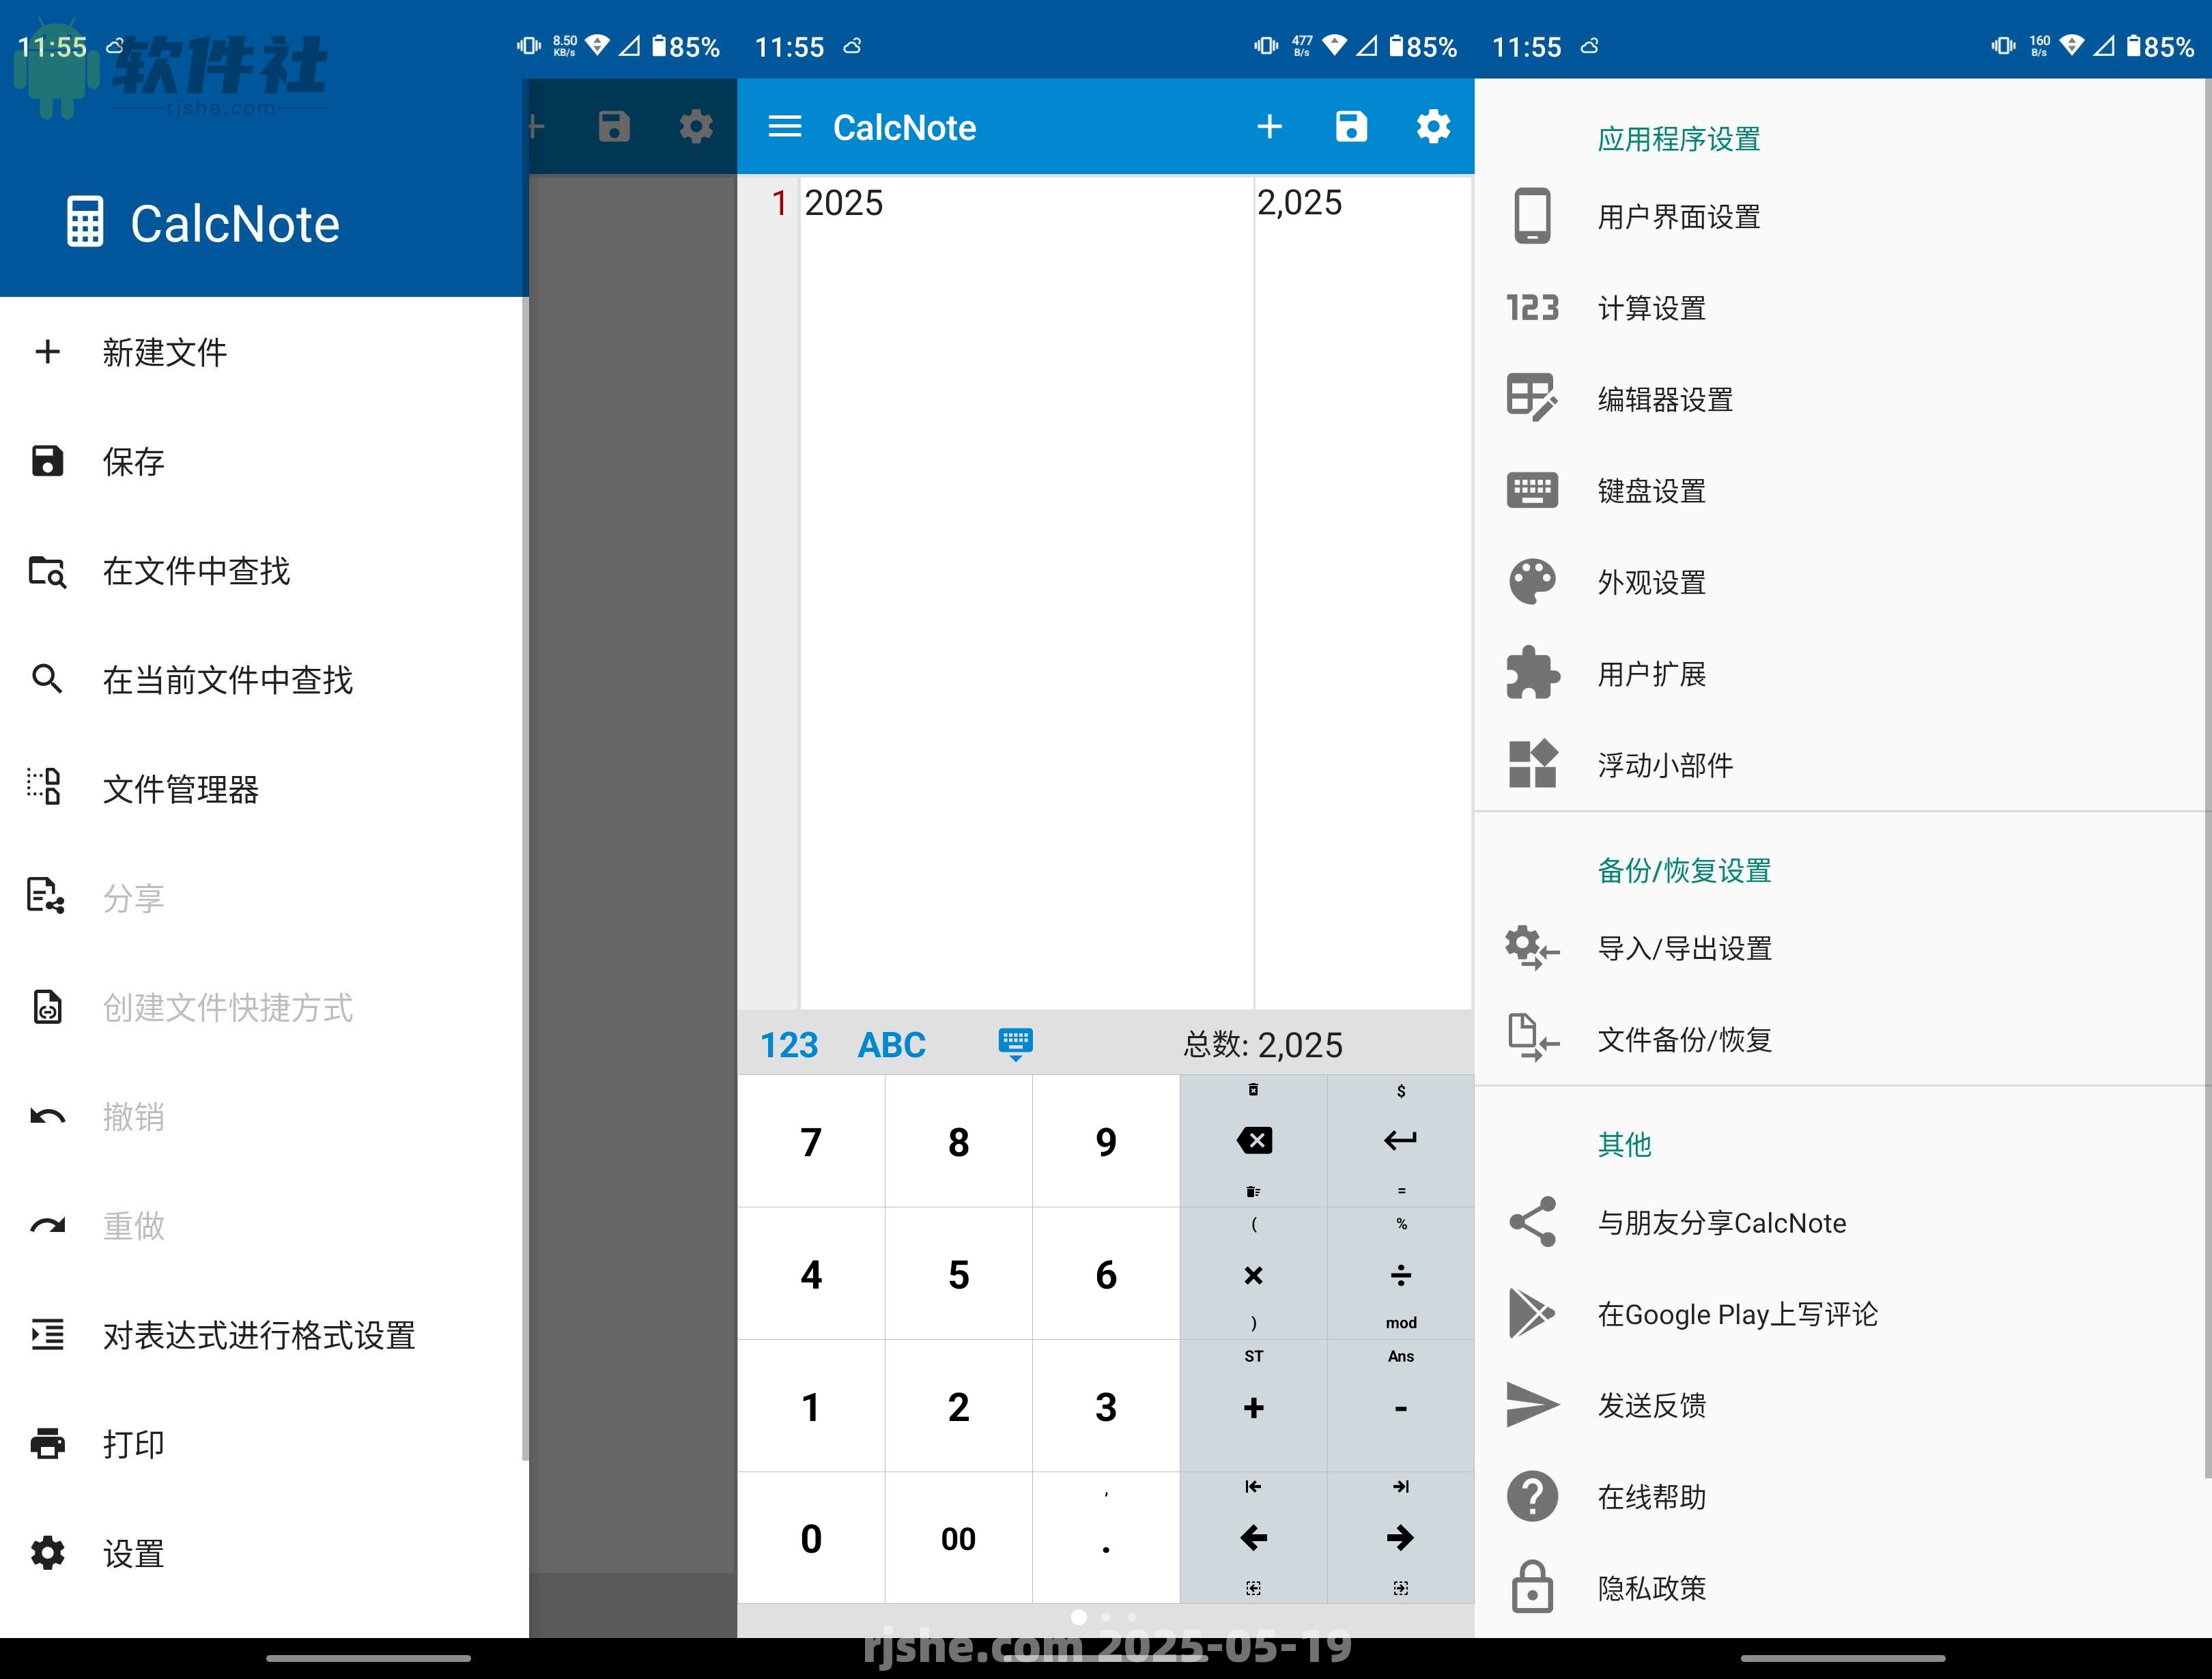Choose 在文件中查找 from the drawer
Viewport: 2212px width, 1679px height.
(x=196, y=571)
